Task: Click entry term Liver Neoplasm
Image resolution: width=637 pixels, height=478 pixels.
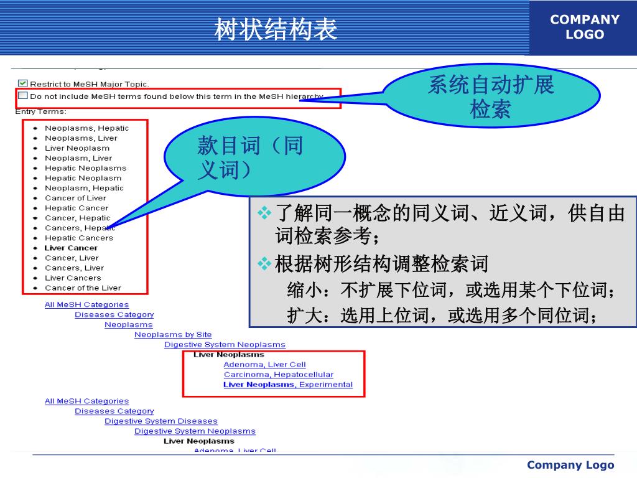Action: point(77,148)
